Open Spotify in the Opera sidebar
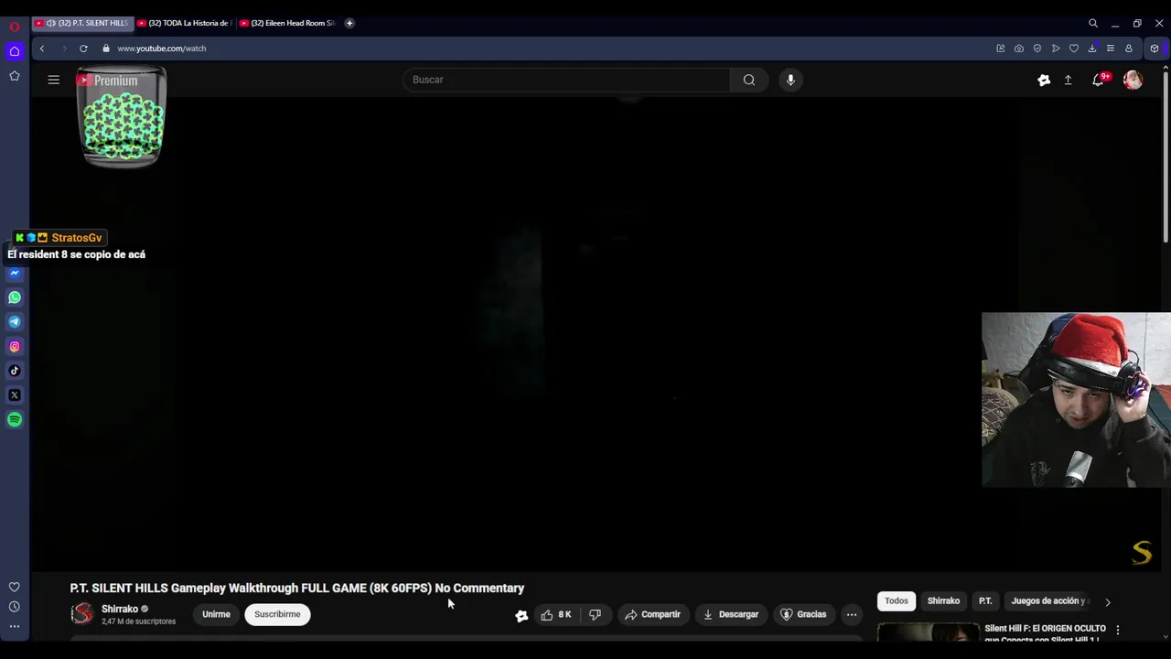The image size is (1171, 659). (15, 419)
